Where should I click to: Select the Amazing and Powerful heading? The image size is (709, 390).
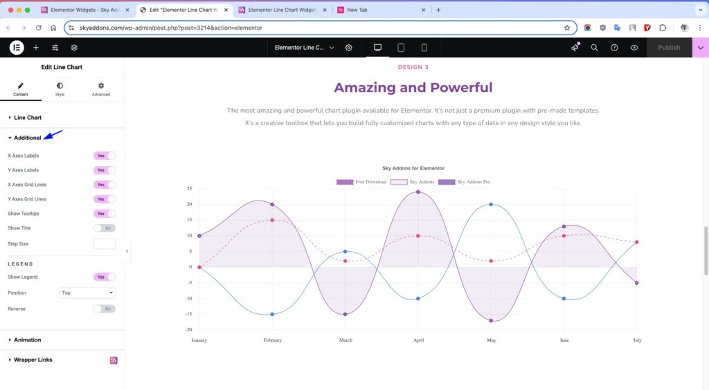click(413, 88)
